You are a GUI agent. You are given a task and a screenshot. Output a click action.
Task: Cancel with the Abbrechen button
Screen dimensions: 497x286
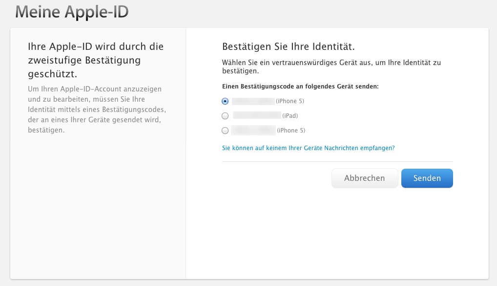(x=364, y=178)
